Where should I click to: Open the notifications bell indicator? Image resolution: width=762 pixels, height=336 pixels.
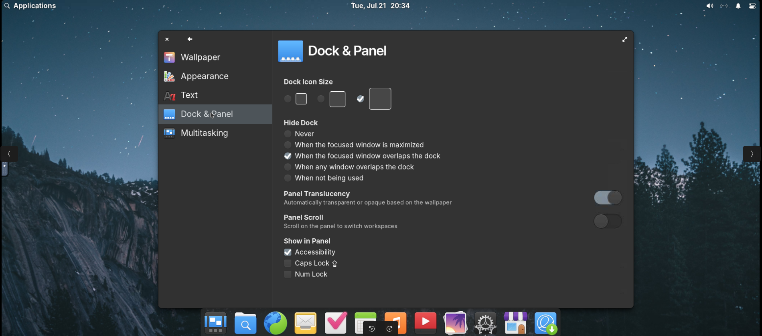pyautogui.click(x=738, y=6)
